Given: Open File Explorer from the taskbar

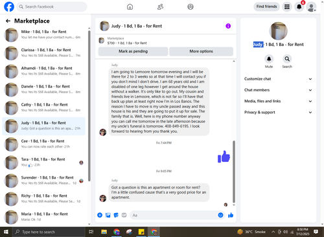Looking at the screenshot, I should pos(104,232).
